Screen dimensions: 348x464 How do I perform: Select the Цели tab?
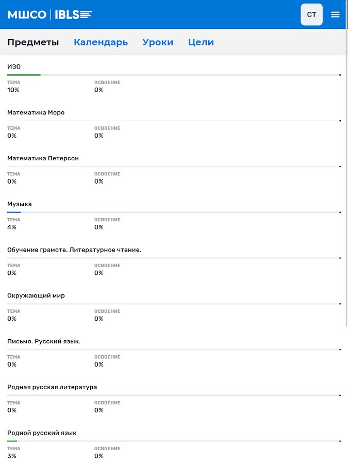[x=201, y=42]
